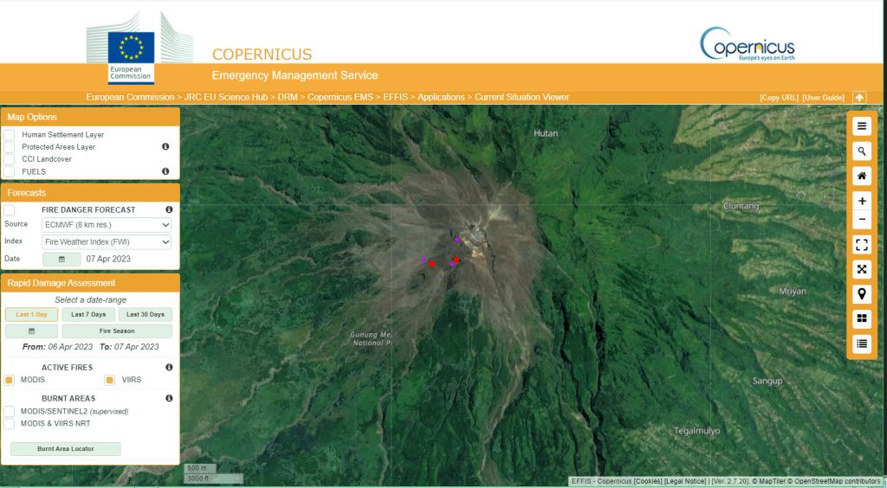Open the hamburger layers menu icon
Screen dimensions: 887x488
coord(861,126)
